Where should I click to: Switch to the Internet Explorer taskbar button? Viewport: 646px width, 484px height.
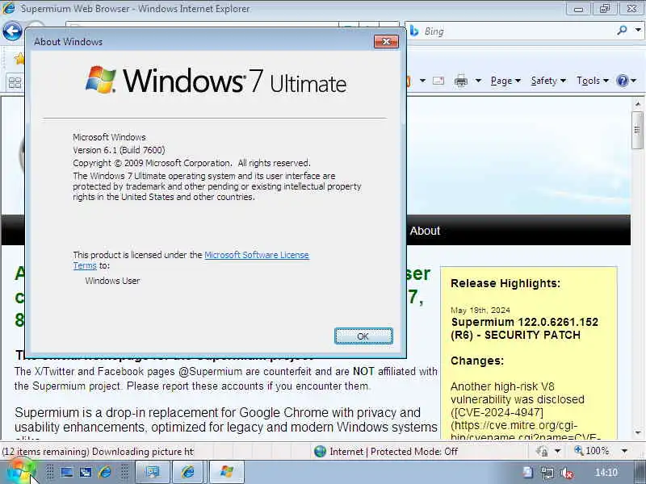pyautogui.click(x=188, y=472)
